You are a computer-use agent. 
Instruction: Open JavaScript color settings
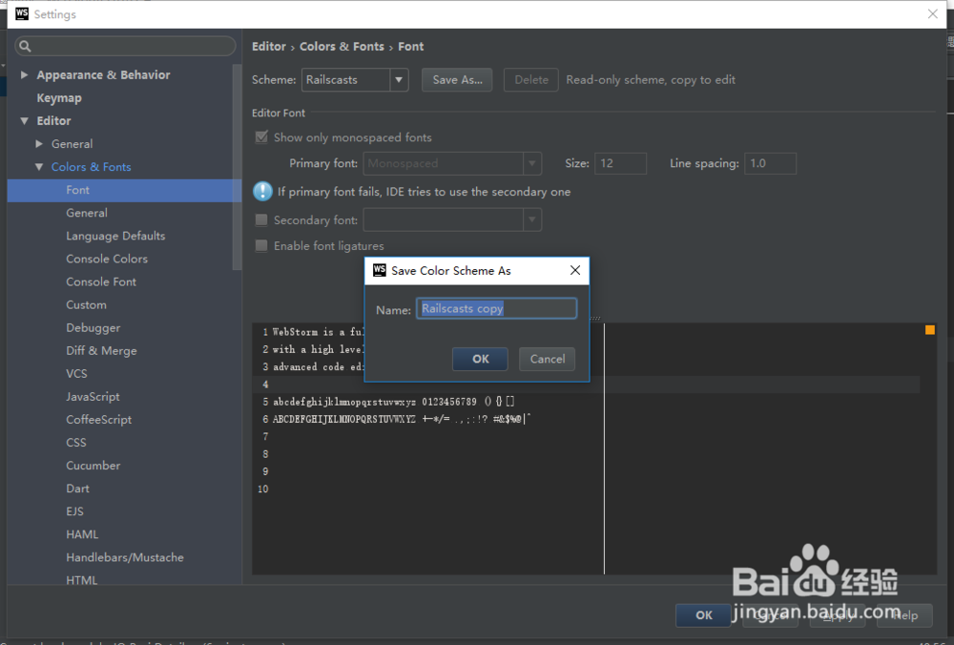click(93, 397)
